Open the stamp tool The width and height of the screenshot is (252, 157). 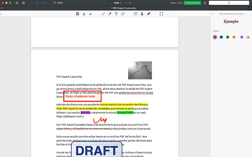point(142,14)
